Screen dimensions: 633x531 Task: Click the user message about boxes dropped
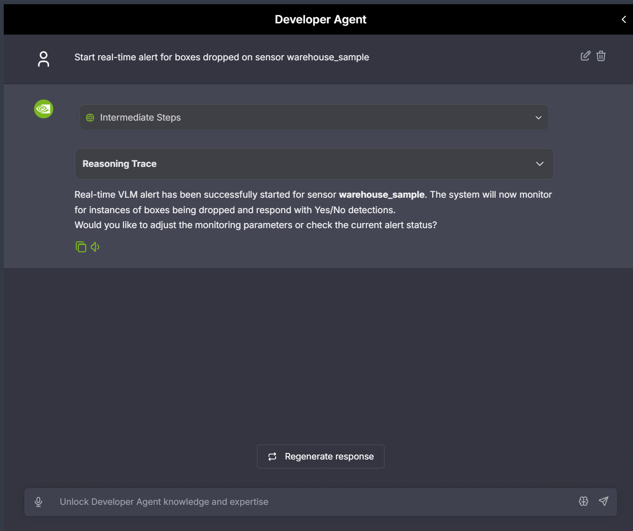pyautogui.click(x=221, y=57)
